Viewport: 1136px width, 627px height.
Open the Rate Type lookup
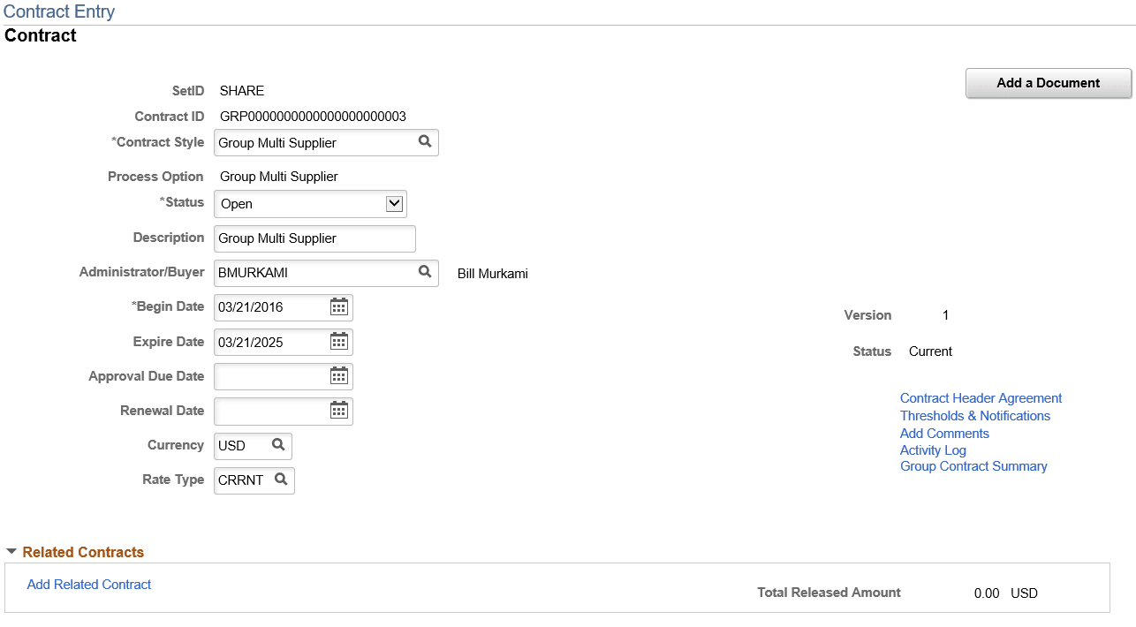coord(281,480)
